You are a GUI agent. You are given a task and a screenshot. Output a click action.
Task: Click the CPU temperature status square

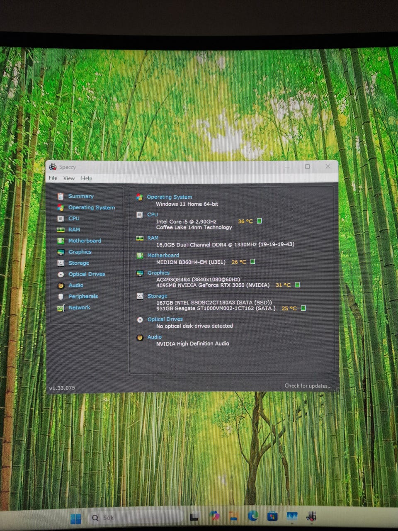[x=259, y=221]
